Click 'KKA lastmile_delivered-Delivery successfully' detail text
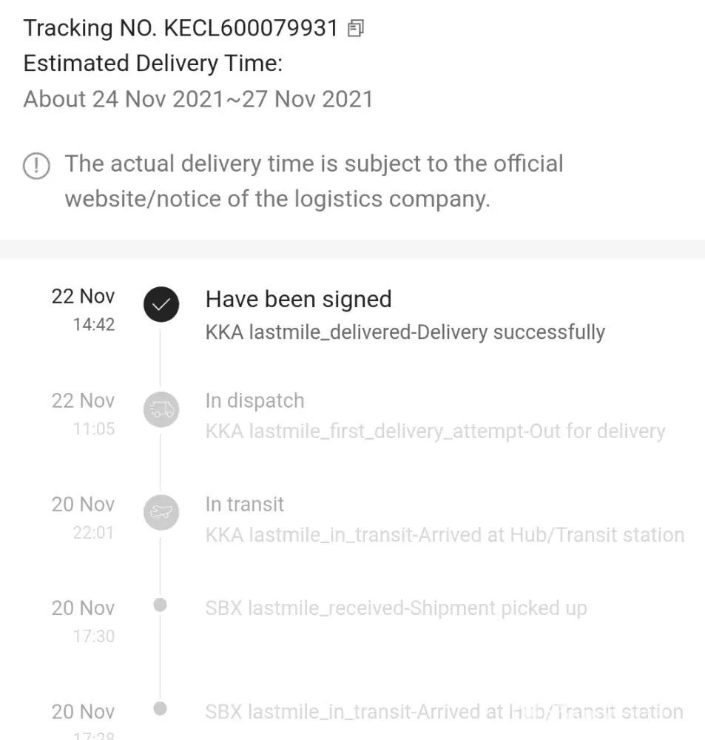 point(405,332)
